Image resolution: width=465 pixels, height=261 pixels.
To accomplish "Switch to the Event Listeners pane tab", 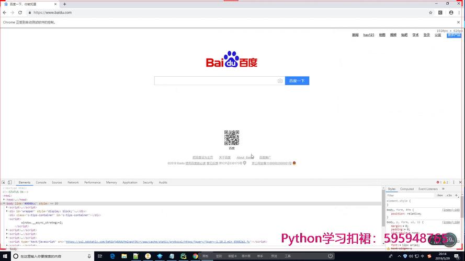I will (428, 189).
